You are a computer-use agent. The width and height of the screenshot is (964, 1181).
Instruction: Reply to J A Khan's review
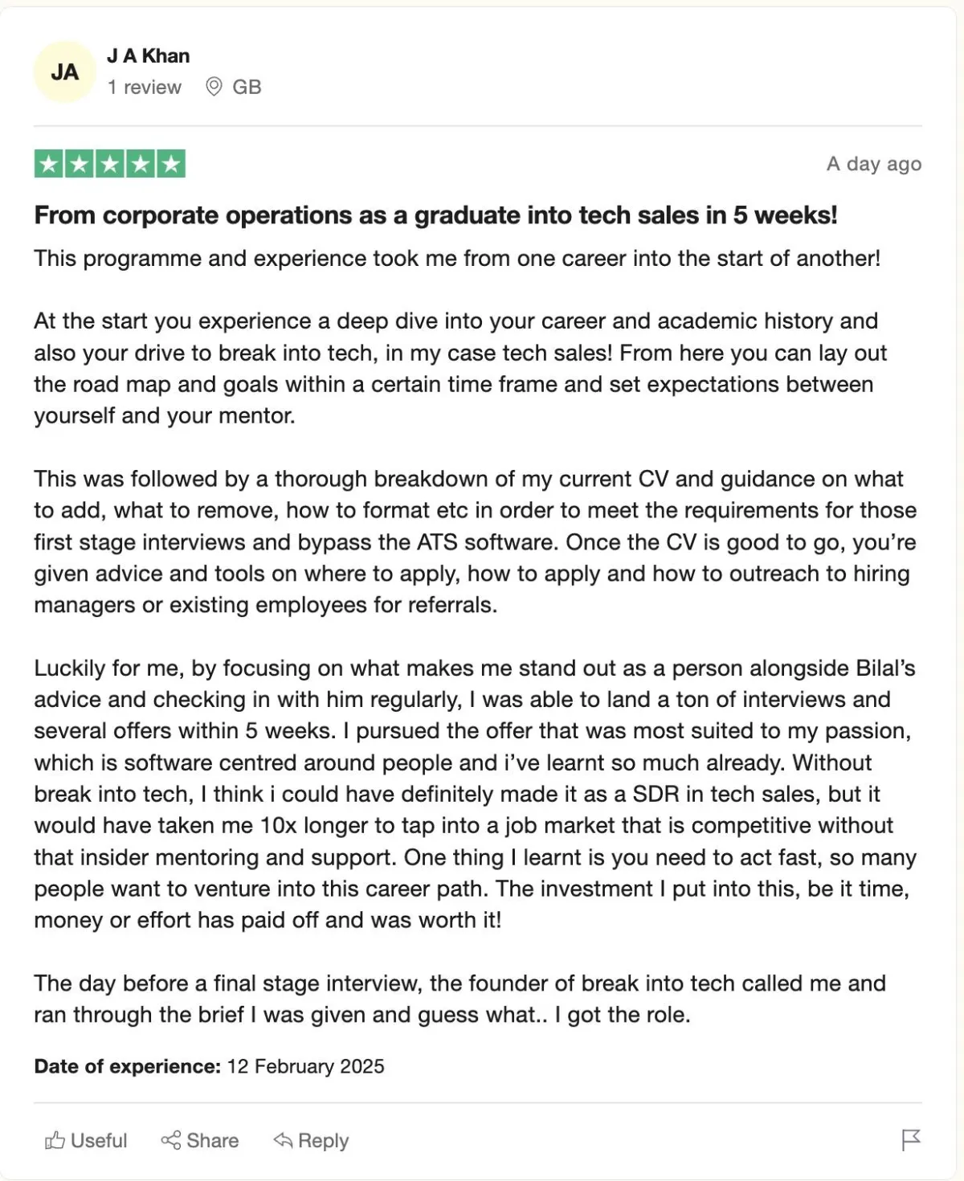click(311, 1140)
